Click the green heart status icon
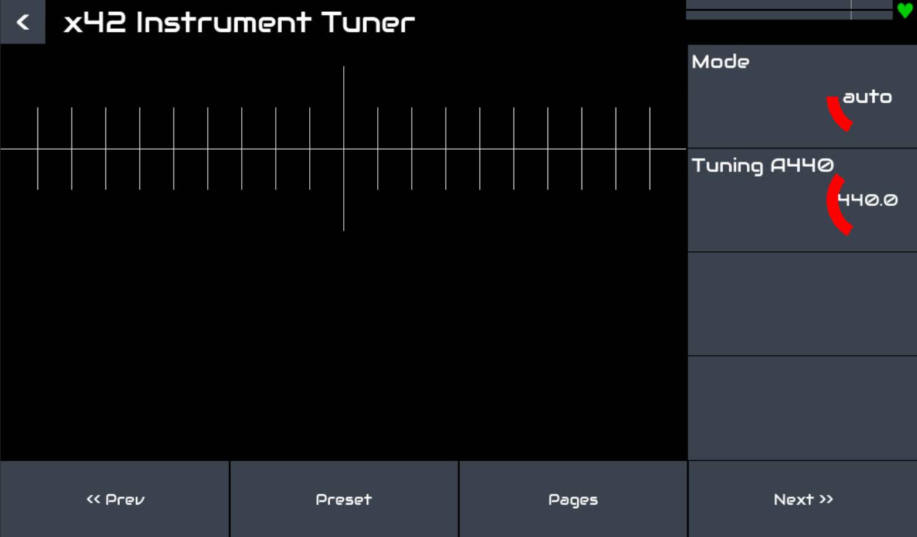The width and height of the screenshot is (917, 537). tap(905, 10)
